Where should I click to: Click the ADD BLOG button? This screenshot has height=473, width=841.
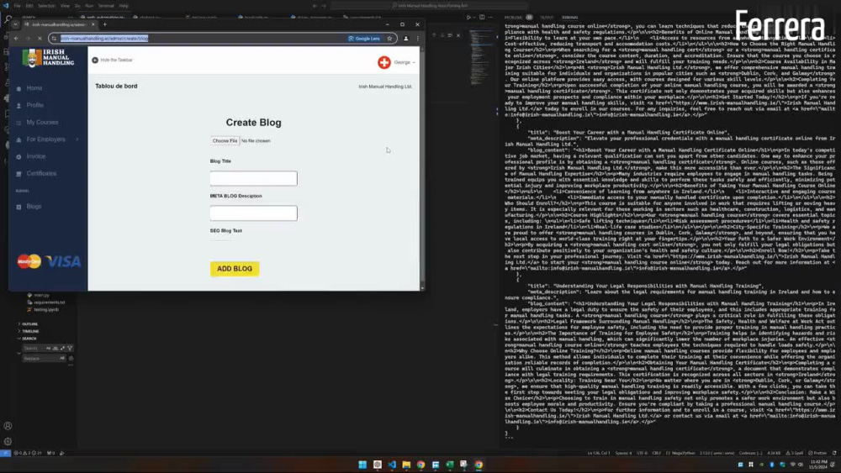point(235,269)
